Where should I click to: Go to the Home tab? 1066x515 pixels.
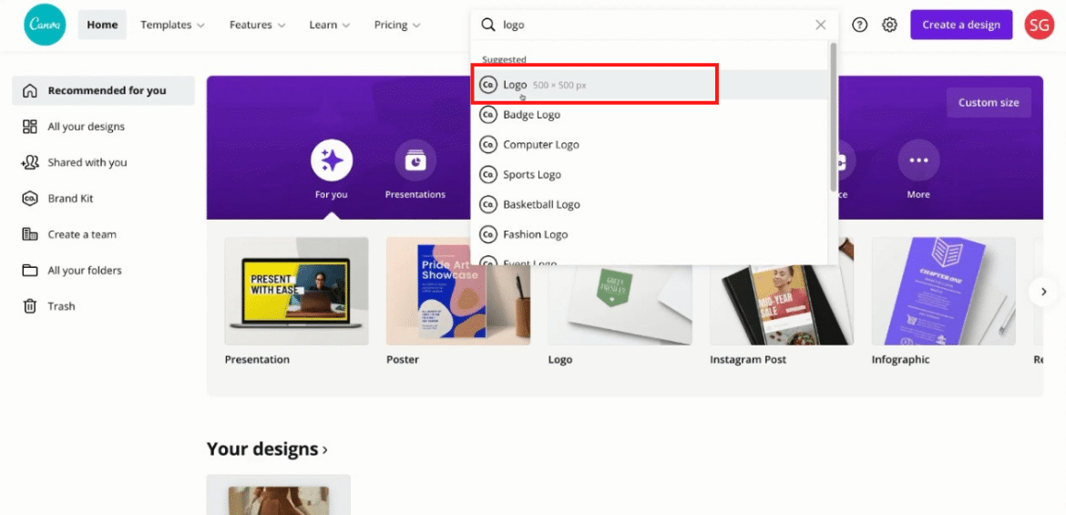[x=102, y=26]
